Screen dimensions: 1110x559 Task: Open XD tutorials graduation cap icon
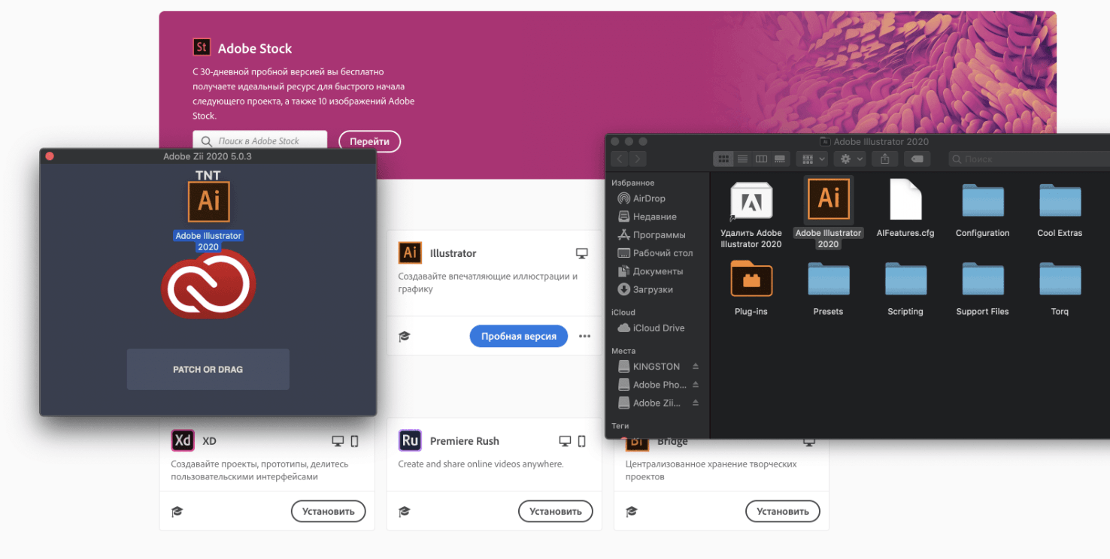pyautogui.click(x=177, y=512)
